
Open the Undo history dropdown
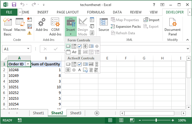click(27, 5)
